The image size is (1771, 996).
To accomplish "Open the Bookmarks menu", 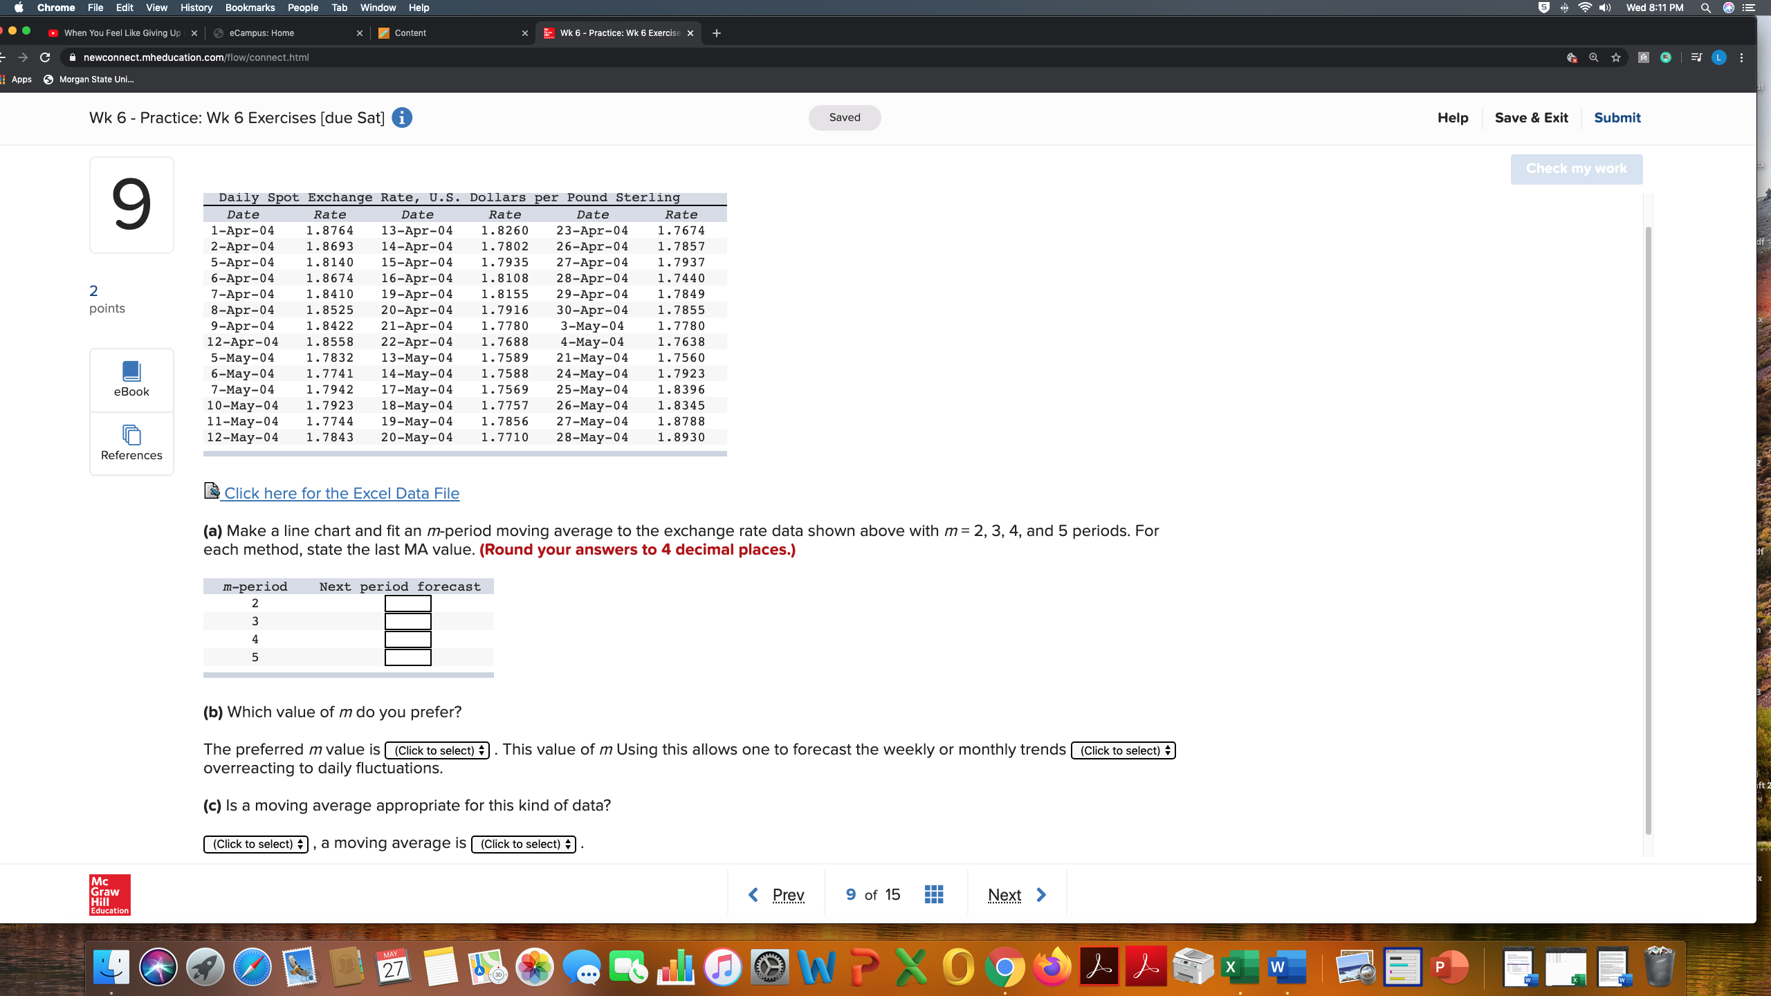I will pos(250,8).
